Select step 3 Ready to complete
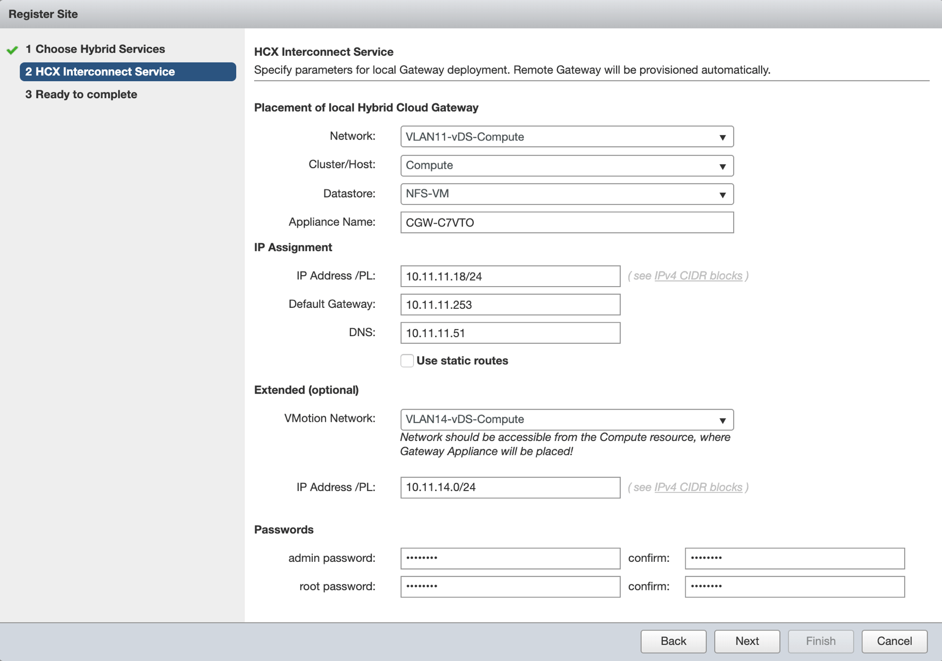The width and height of the screenshot is (942, 661). click(x=86, y=95)
